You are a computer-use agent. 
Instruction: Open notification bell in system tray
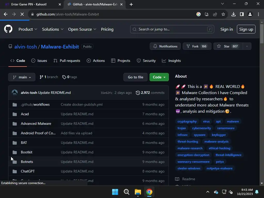[x=257, y=192]
